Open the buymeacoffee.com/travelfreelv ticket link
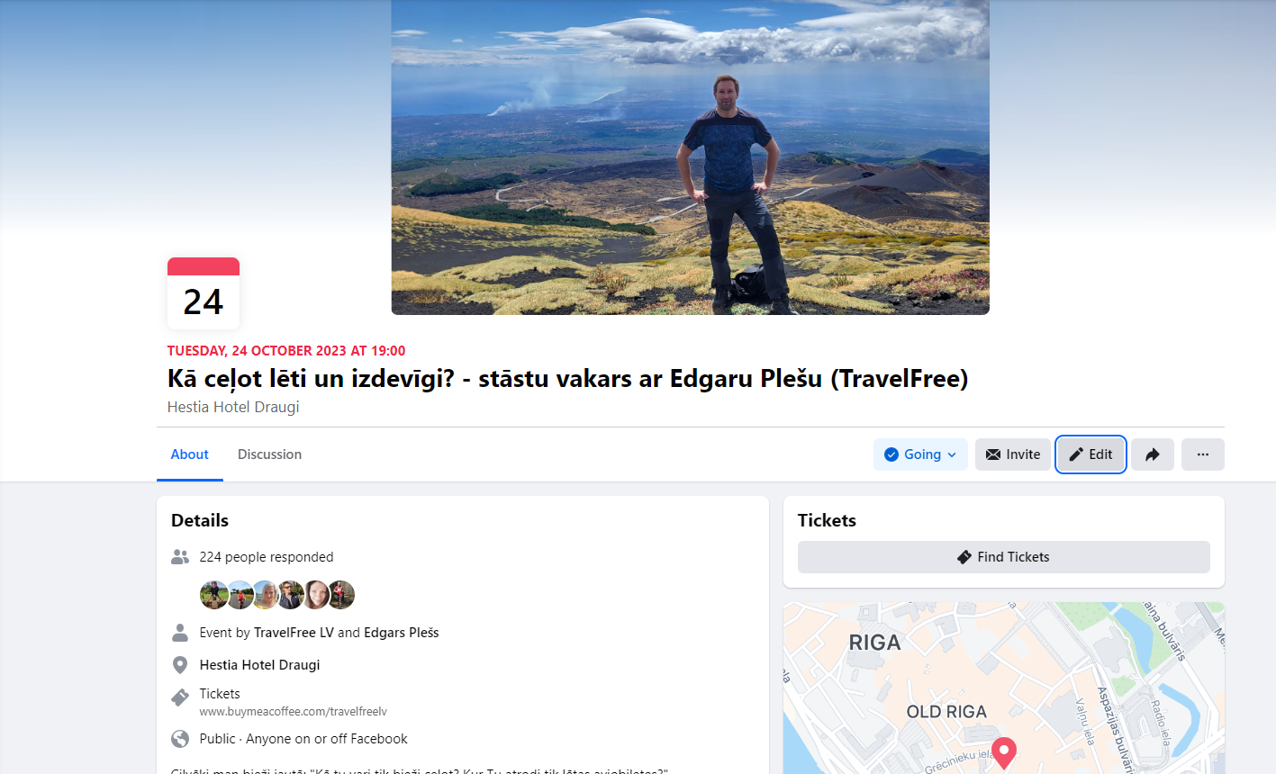 coord(294,711)
